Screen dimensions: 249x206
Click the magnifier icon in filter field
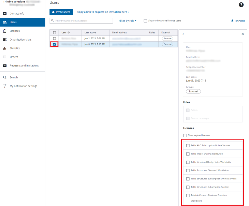coord(53,21)
